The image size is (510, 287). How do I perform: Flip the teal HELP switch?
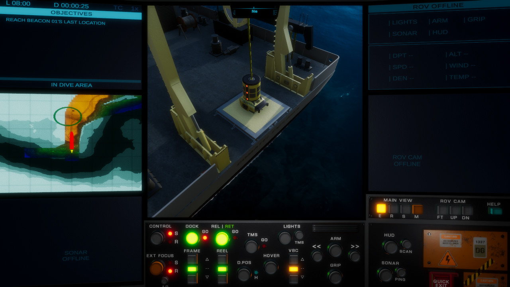click(x=494, y=210)
